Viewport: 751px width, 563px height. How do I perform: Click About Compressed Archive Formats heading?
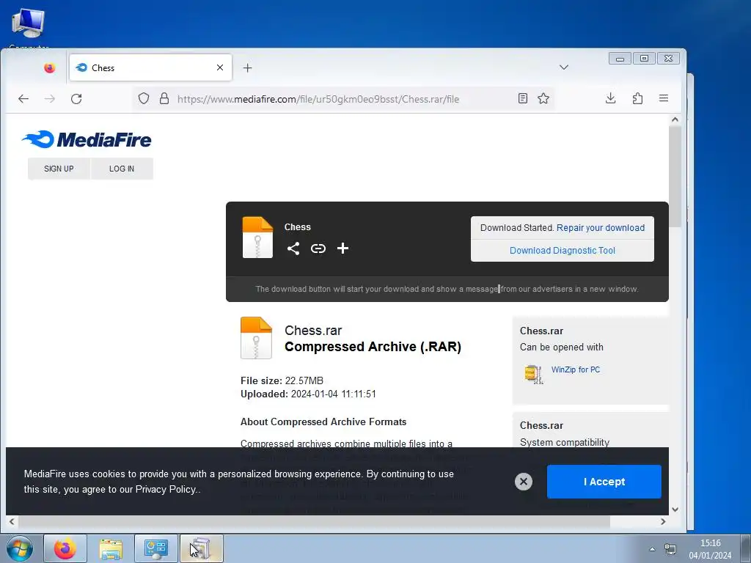click(x=323, y=422)
